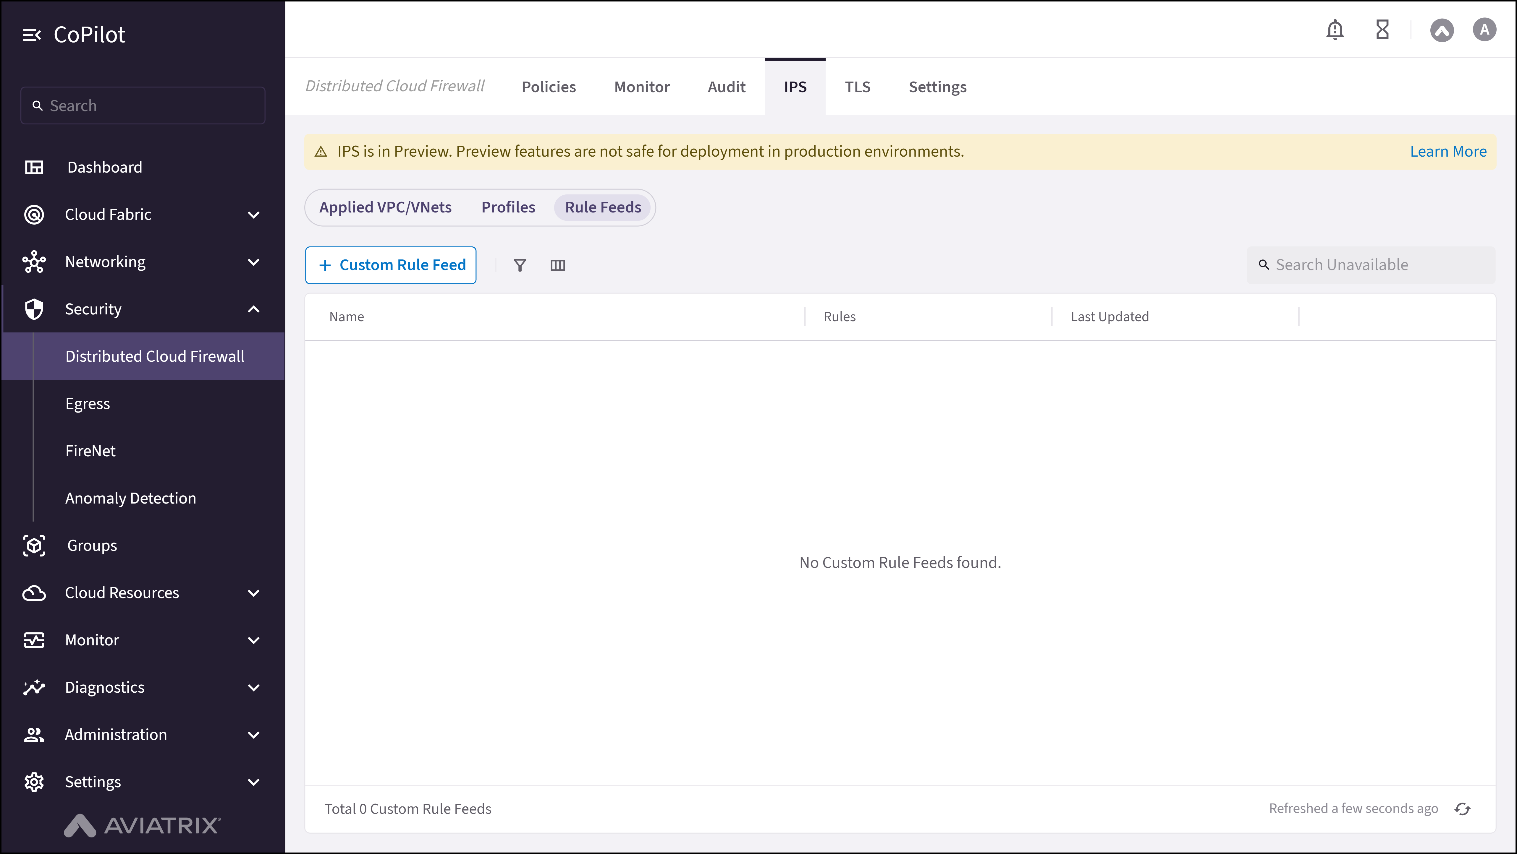Click the Security shield icon
The width and height of the screenshot is (1517, 854).
(34, 309)
